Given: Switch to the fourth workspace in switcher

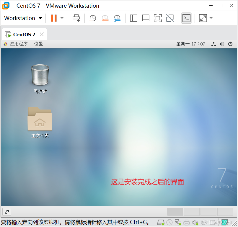Looking at the screenshot, I should pyautogui.click(x=225, y=212).
